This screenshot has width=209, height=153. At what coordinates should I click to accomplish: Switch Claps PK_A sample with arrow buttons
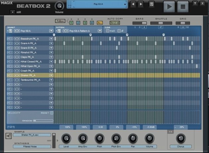pos(17,57)
